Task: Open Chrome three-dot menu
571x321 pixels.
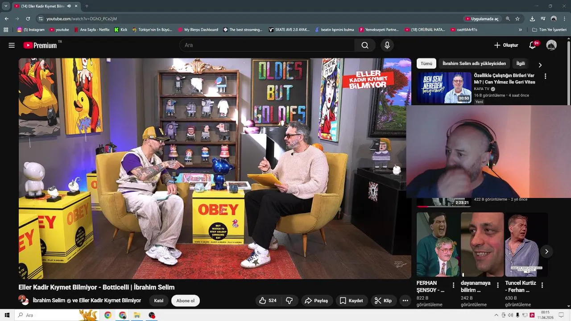Action: pos(564,19)
